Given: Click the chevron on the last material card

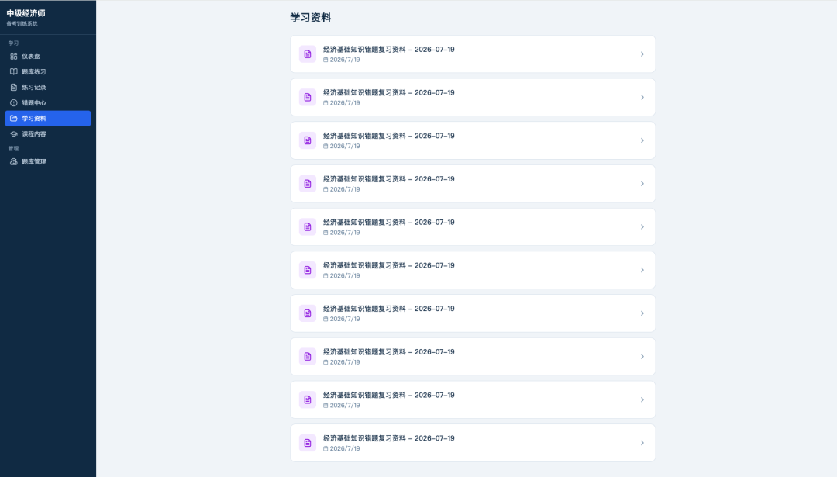Looking at the screenshot, I should click(x=642, y=443).
